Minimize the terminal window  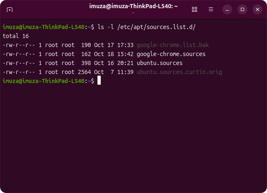(x=228, y=9)
